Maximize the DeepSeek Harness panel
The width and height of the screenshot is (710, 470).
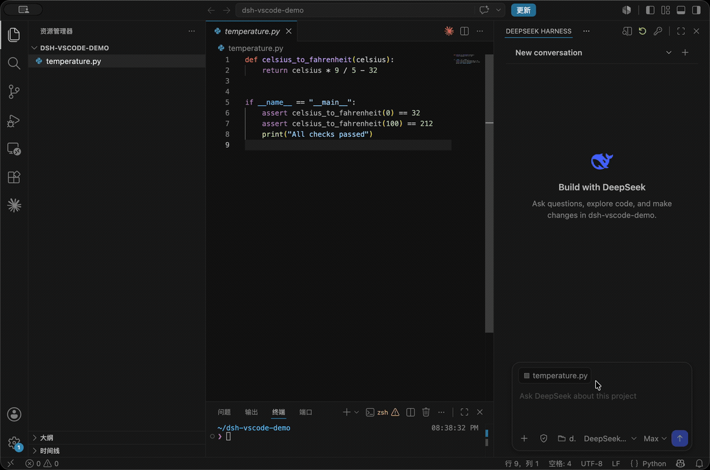pos(680,31)
